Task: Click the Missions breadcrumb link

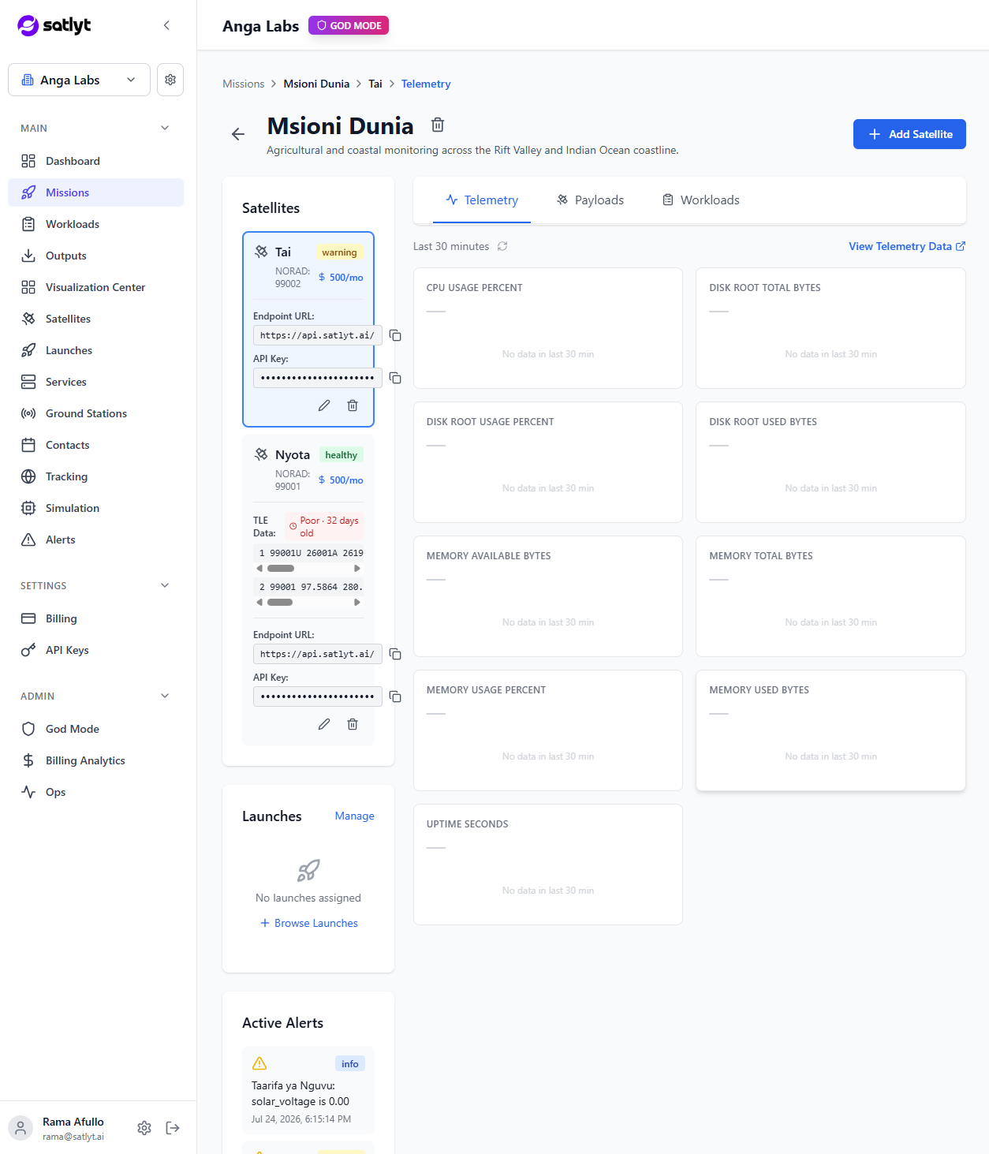Action: [x=243, y=84]
